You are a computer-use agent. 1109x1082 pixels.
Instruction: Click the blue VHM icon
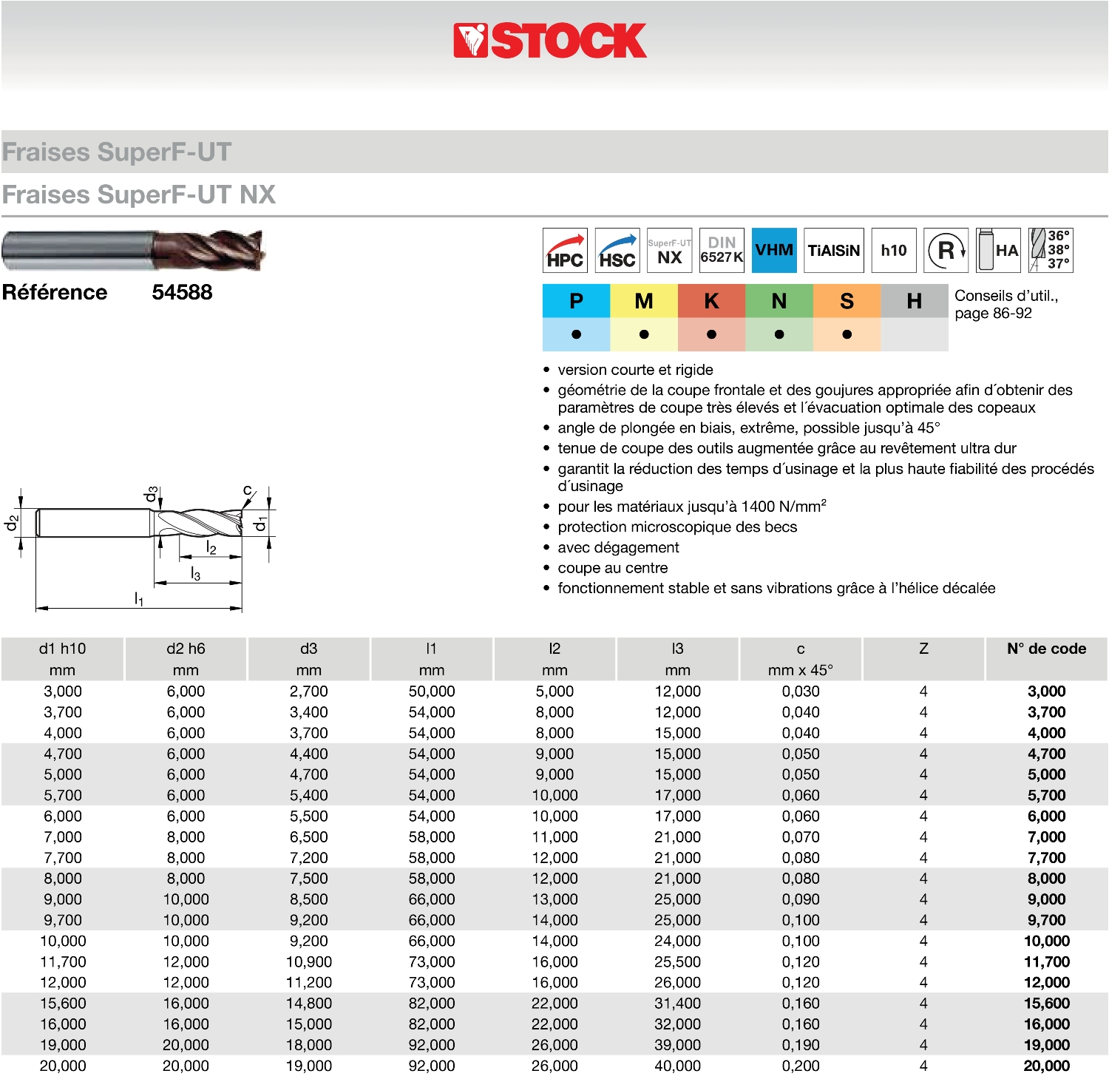774,251
